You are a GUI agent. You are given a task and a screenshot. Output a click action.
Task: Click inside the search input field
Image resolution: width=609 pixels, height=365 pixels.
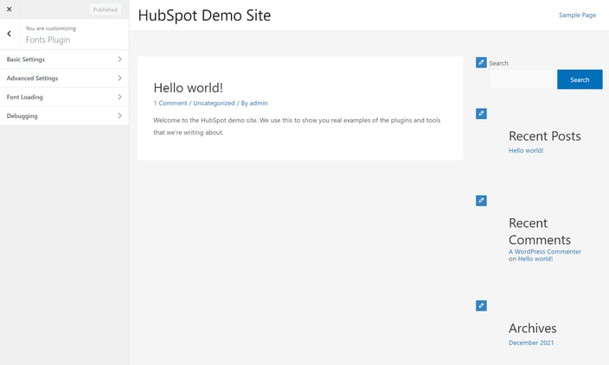point(522,79)
